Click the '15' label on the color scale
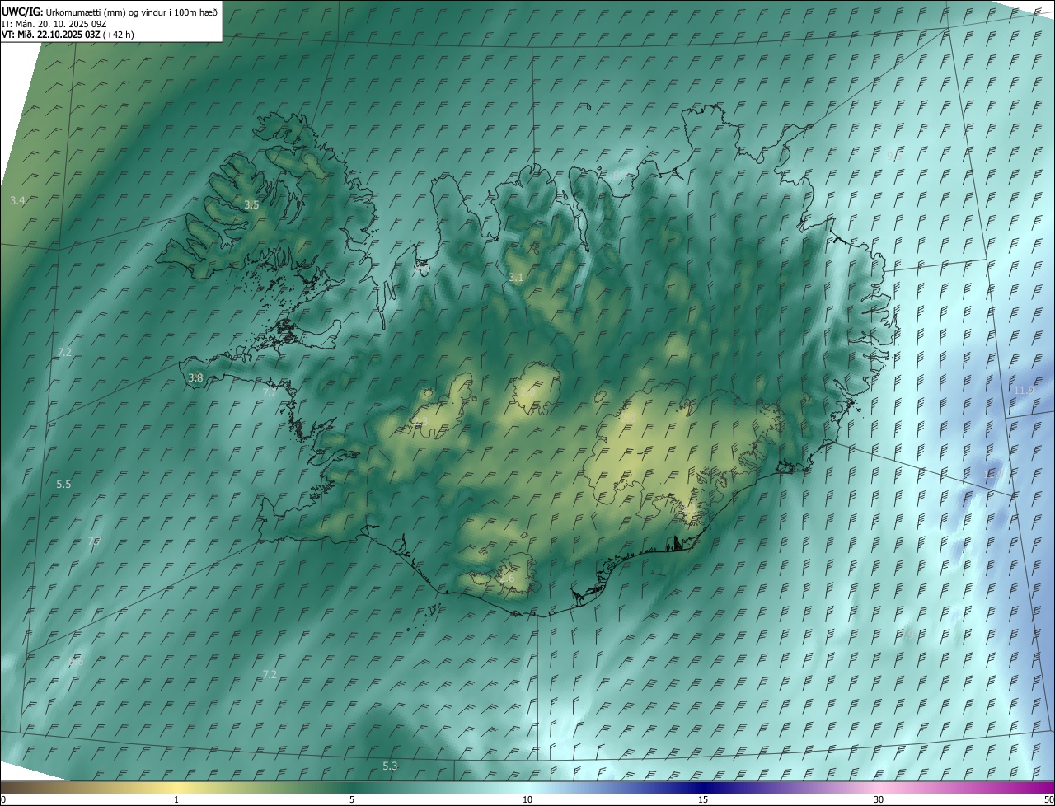 (703, 799)
